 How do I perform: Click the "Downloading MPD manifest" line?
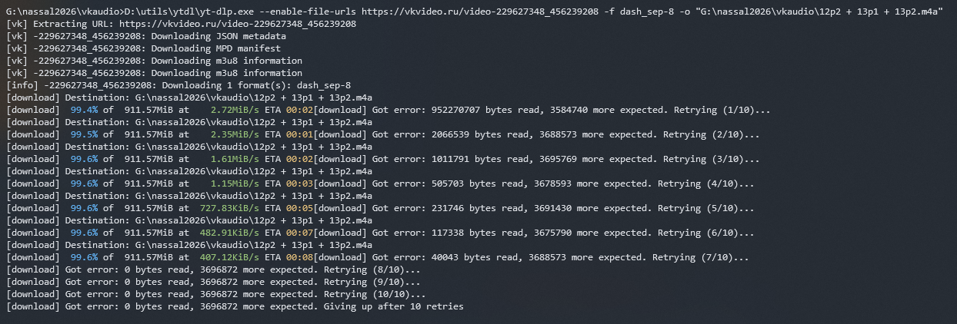point(143,48)
